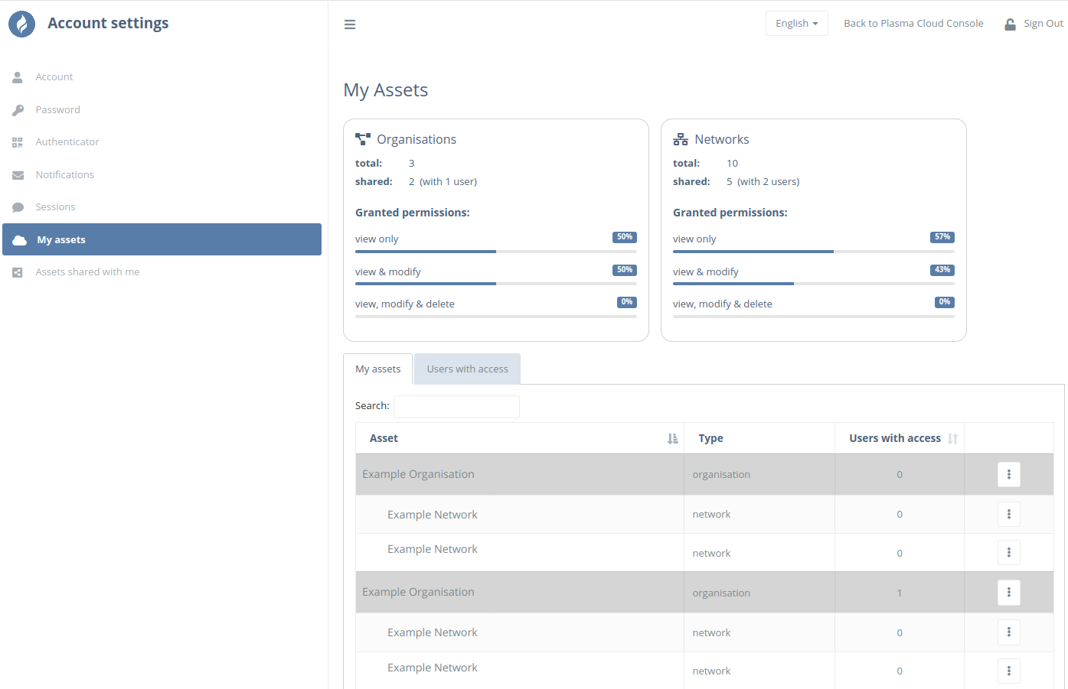
Task: Click the Sign Out padlock icon
Action: (x=1010, y=24)
